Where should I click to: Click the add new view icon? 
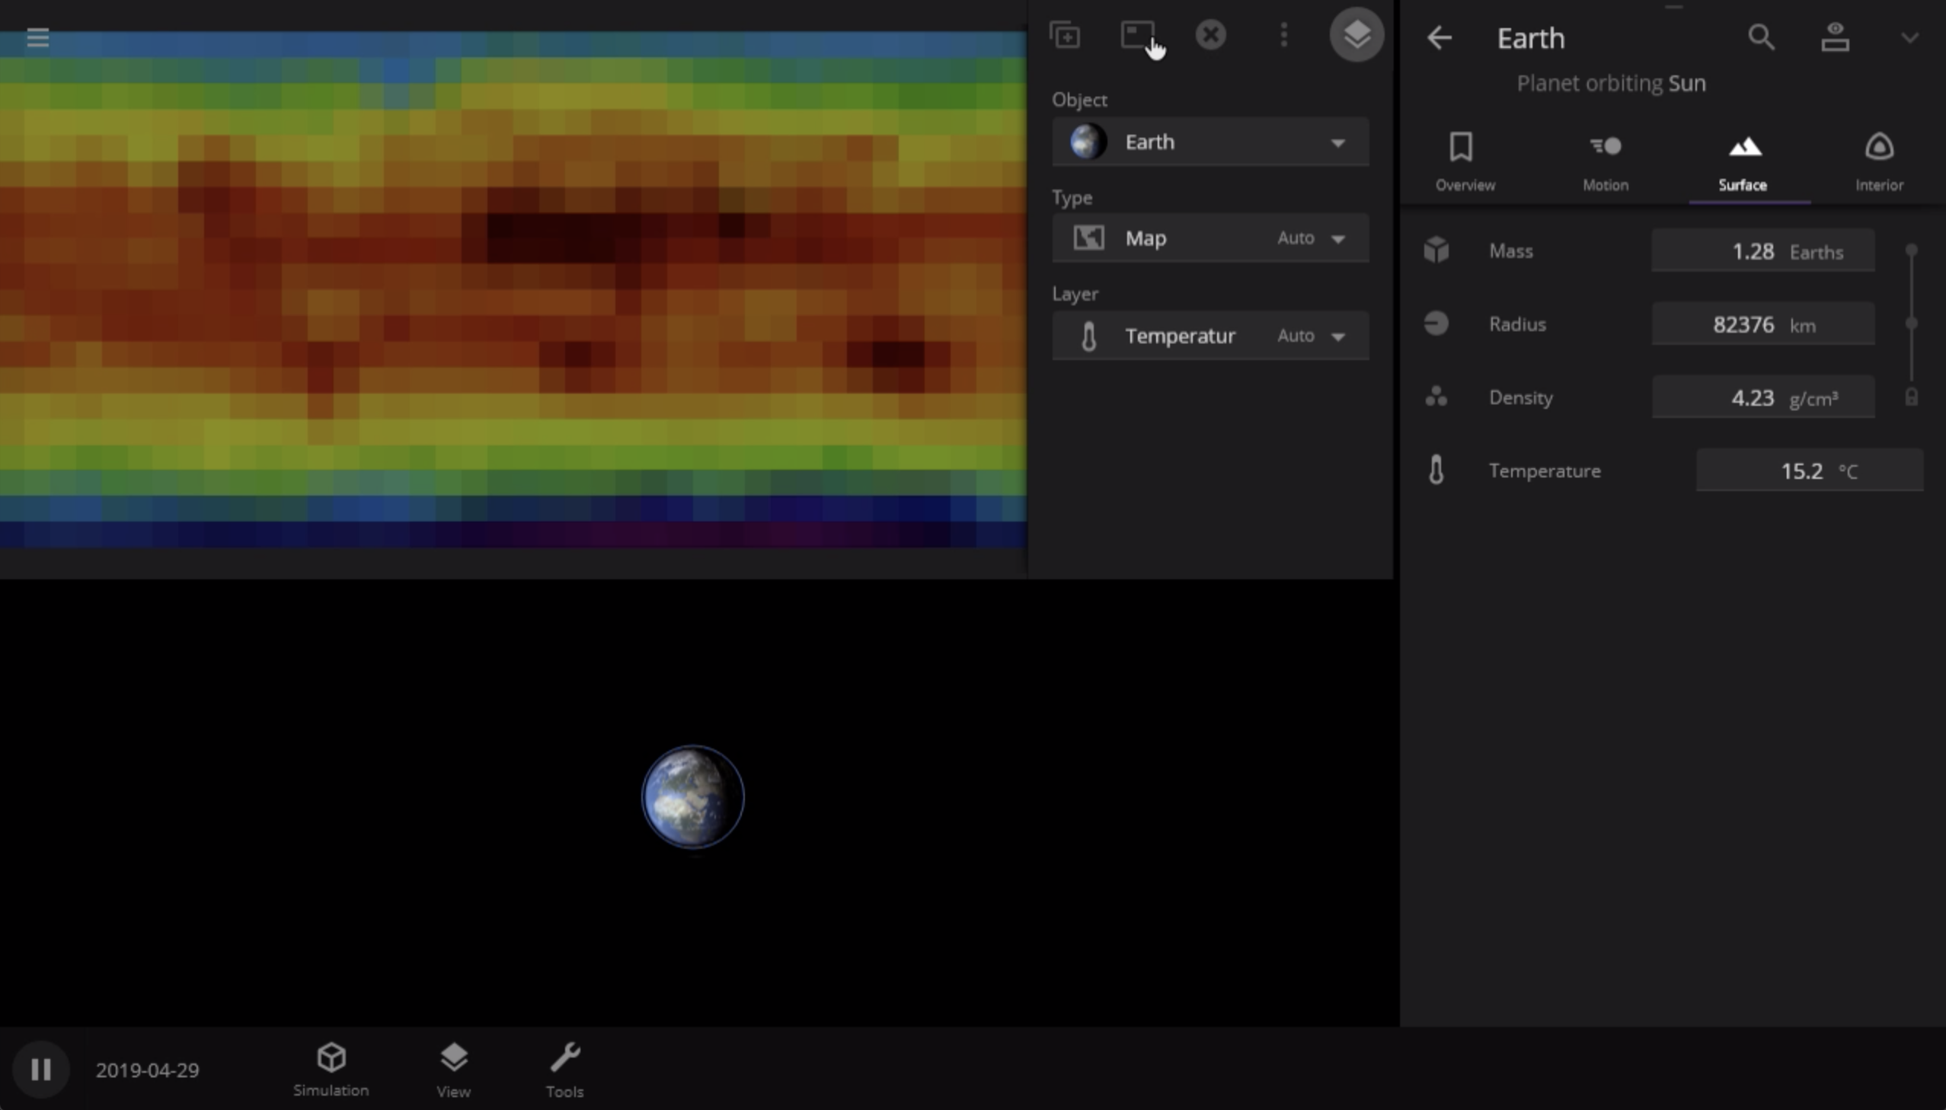(1065, 35)
